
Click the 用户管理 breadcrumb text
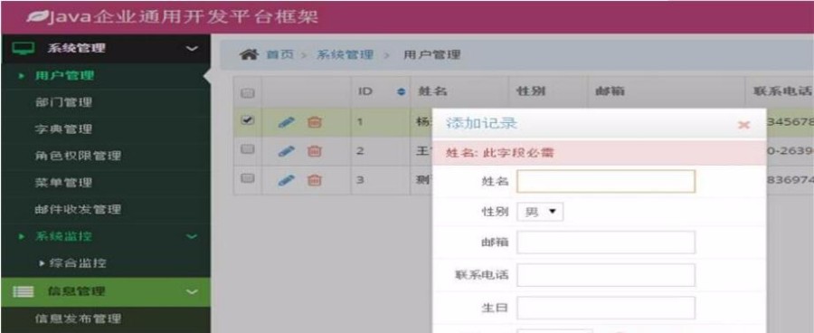(432, 54)
